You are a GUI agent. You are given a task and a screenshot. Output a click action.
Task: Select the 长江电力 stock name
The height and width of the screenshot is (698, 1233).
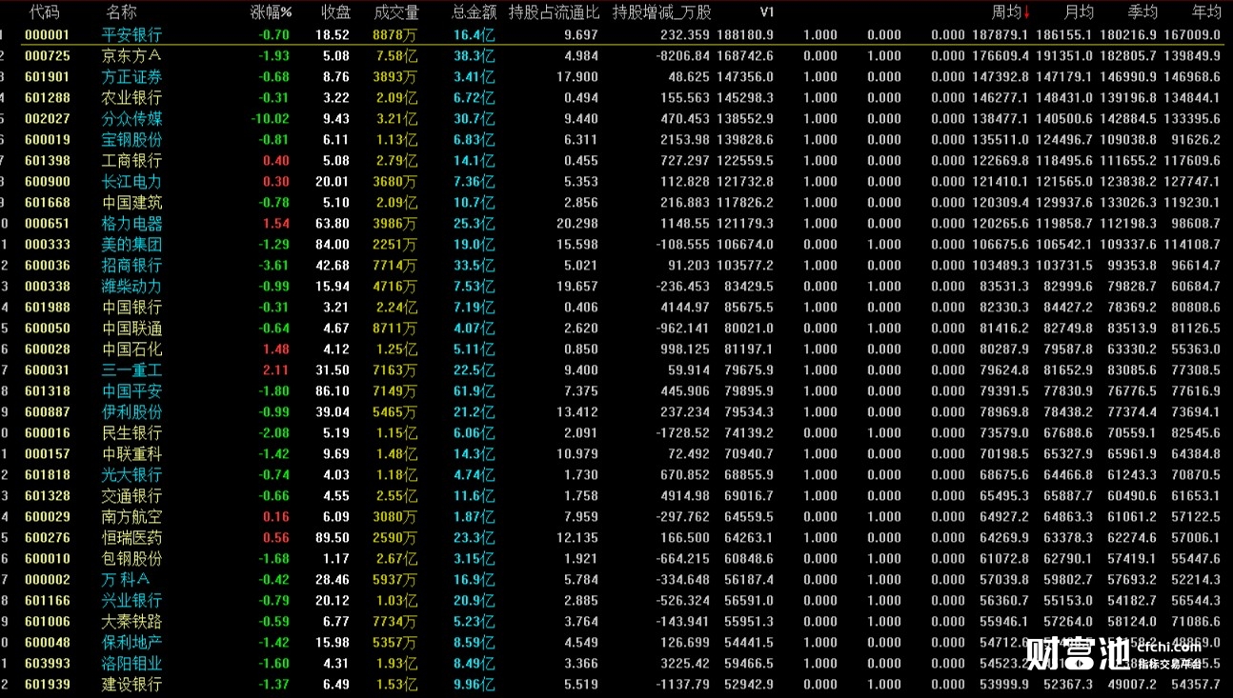(131, 182)
